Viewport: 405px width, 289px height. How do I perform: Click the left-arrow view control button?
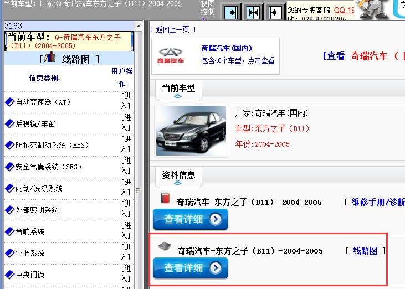click(x=275, y=12)
